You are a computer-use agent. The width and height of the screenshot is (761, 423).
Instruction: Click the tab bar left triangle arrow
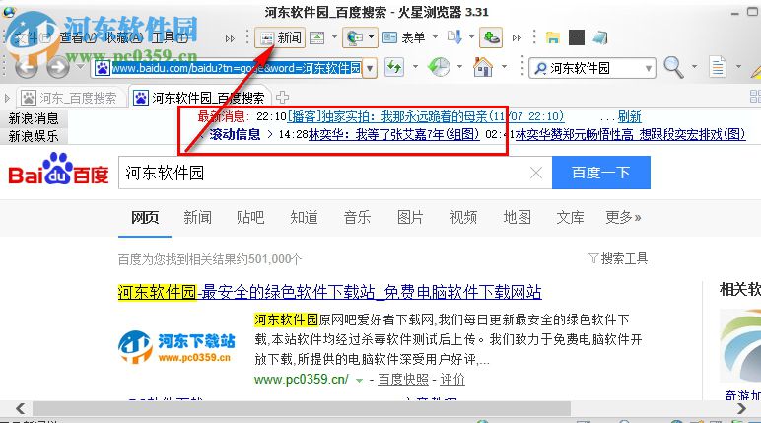[x=7, y=98]
